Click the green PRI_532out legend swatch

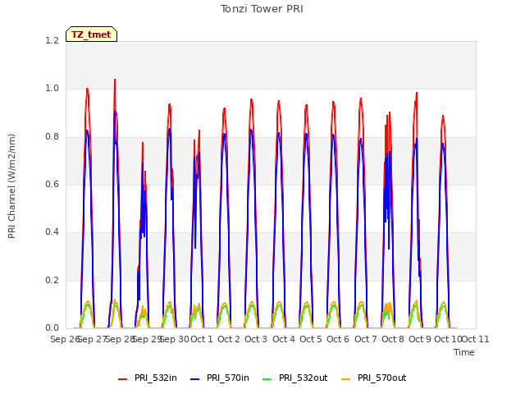click(x=267, y=379)
